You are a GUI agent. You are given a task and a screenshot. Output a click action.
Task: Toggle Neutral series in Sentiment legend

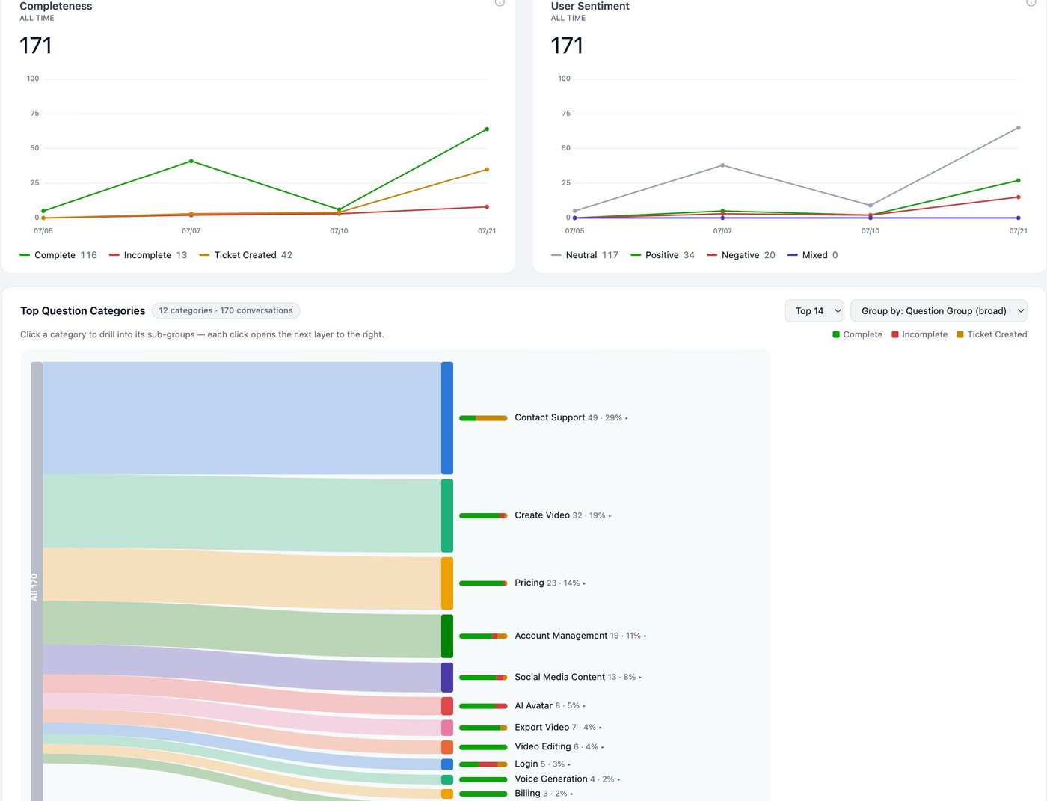click(x=585, y=255)
